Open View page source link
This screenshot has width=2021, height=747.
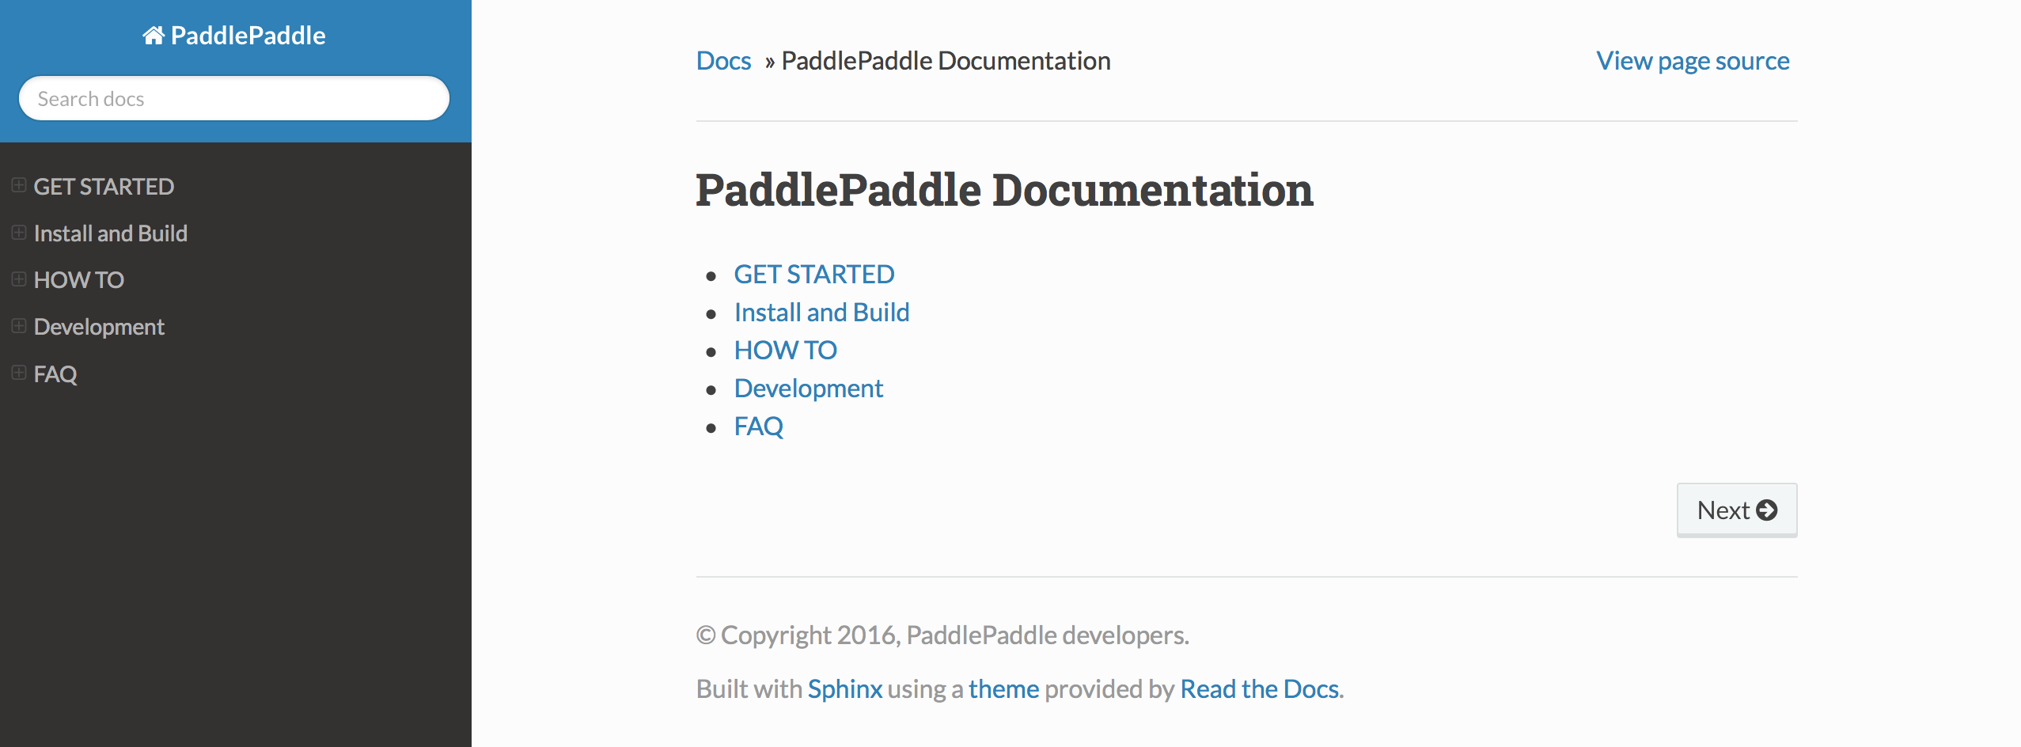click(x=1693, y=61)
